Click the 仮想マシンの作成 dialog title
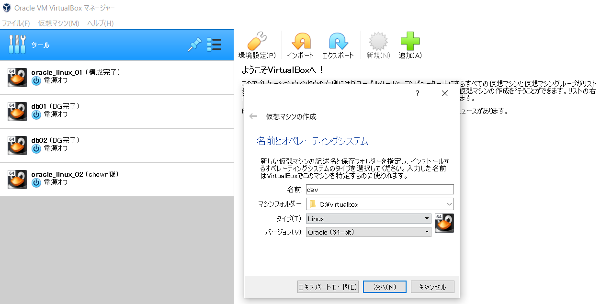This screenshot has width=601, height=304. 291,117
